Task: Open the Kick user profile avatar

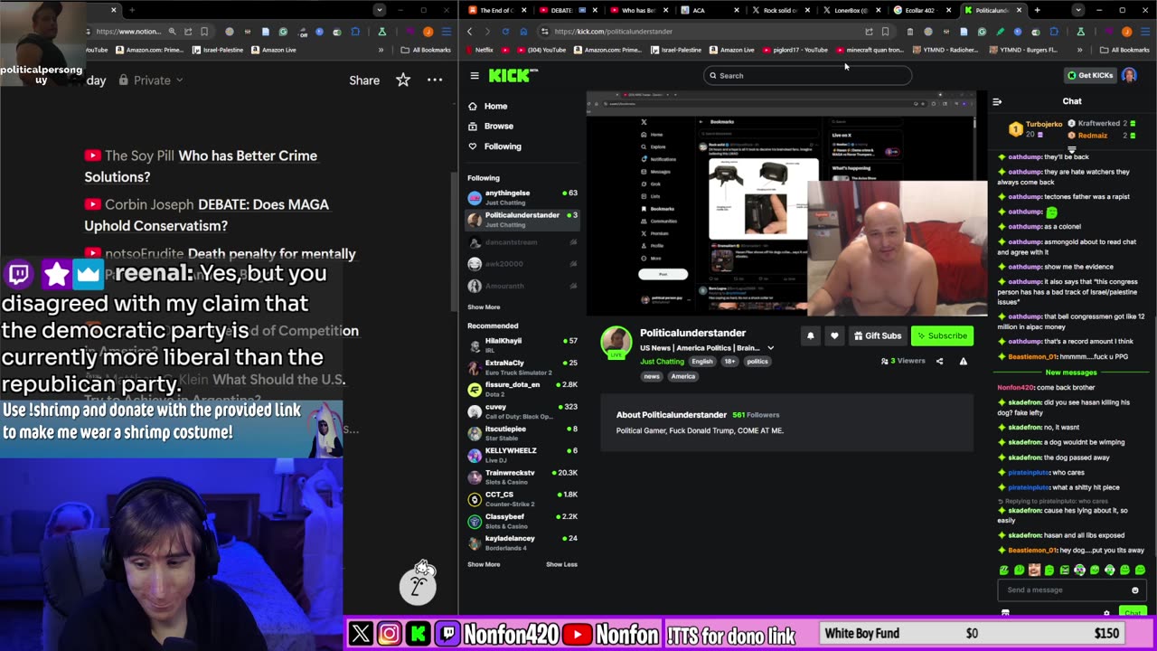Action: point(1129,76)
